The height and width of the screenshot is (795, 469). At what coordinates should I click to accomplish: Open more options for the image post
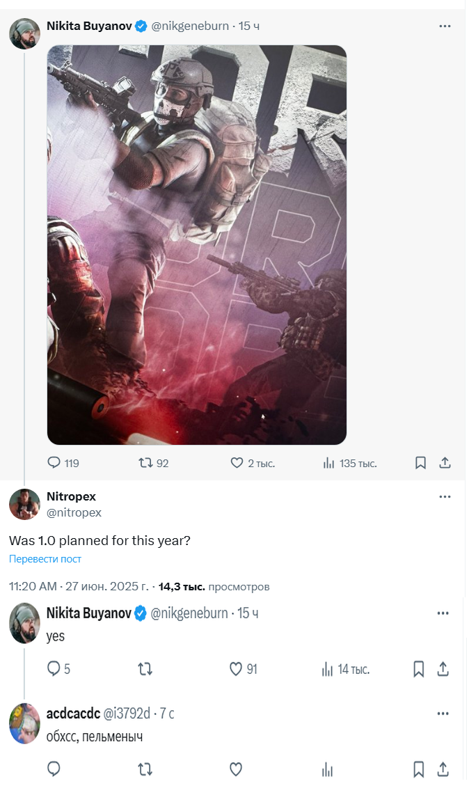pos(445,26)
